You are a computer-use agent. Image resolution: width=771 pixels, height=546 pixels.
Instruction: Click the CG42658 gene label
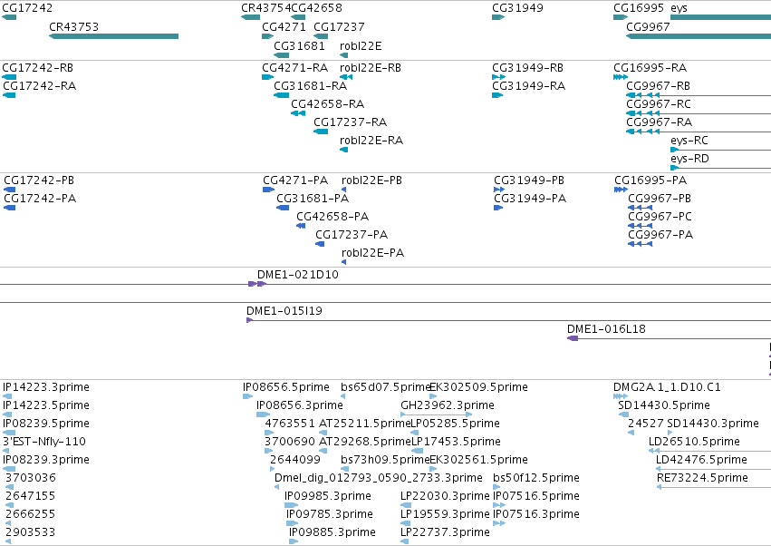317,8
